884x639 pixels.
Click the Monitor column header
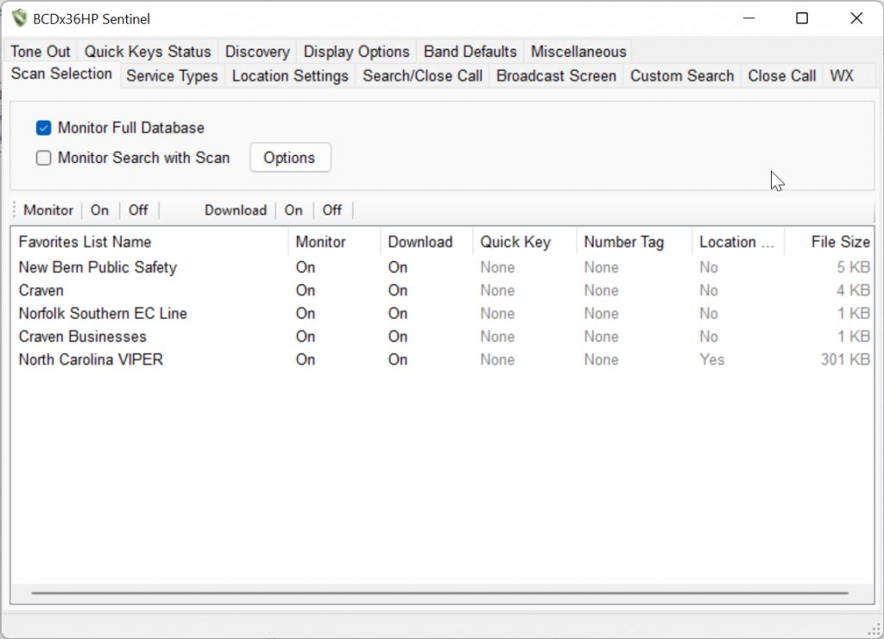click(334, 242)
